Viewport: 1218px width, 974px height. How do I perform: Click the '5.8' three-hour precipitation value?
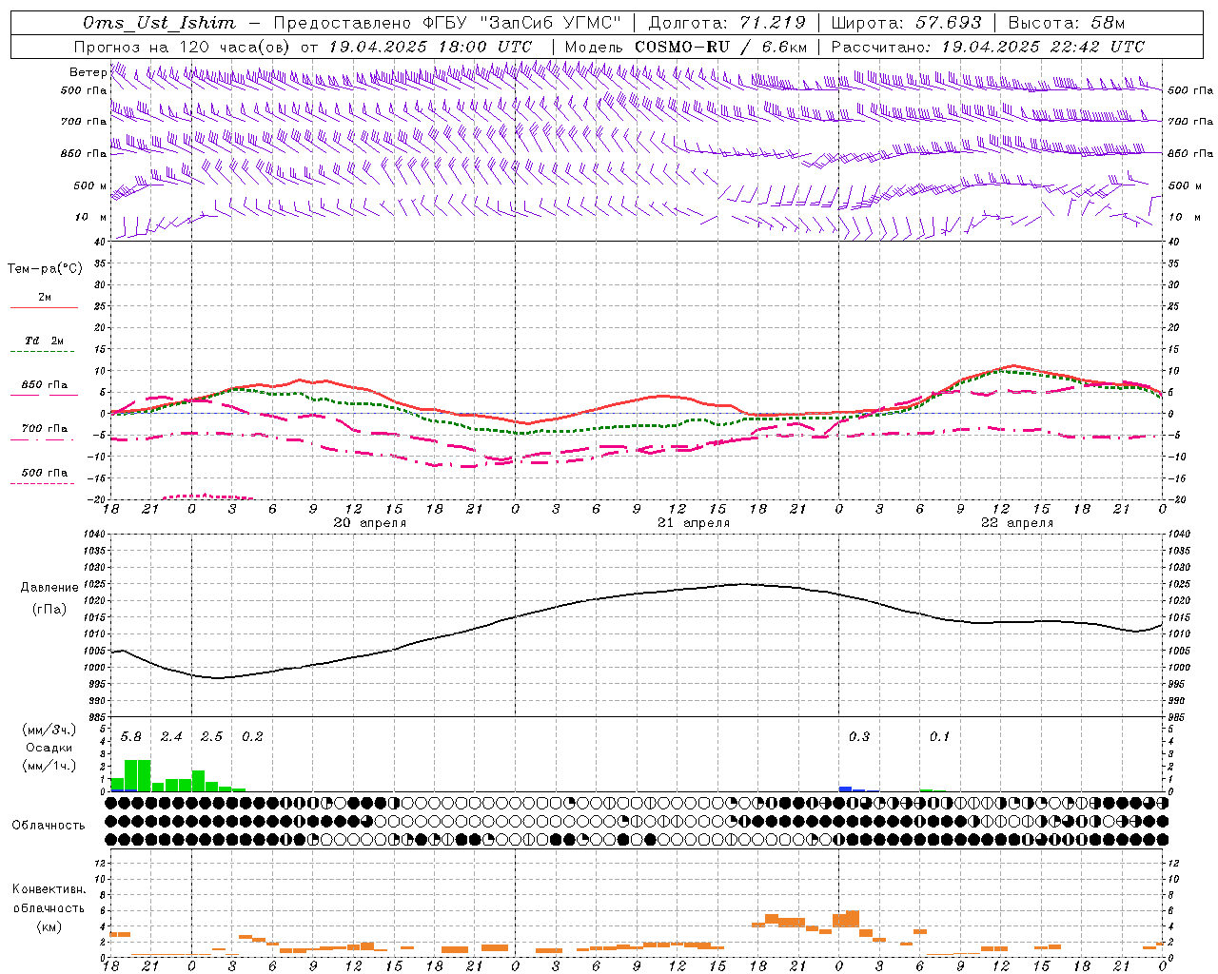pos(131,737)
